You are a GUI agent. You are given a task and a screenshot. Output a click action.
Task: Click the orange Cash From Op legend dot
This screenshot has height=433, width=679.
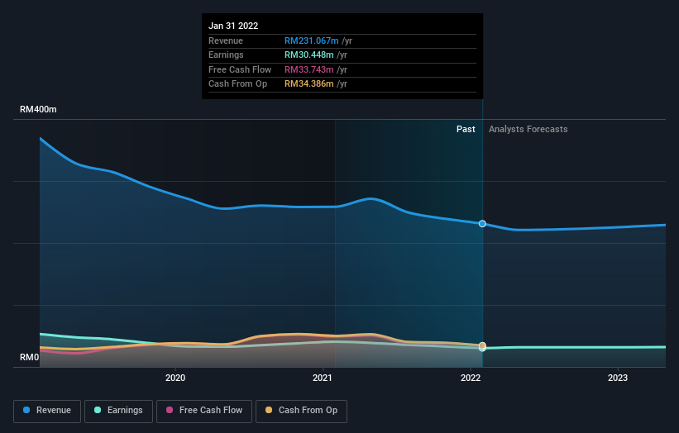pyautogui.click(x=269, y=410)
